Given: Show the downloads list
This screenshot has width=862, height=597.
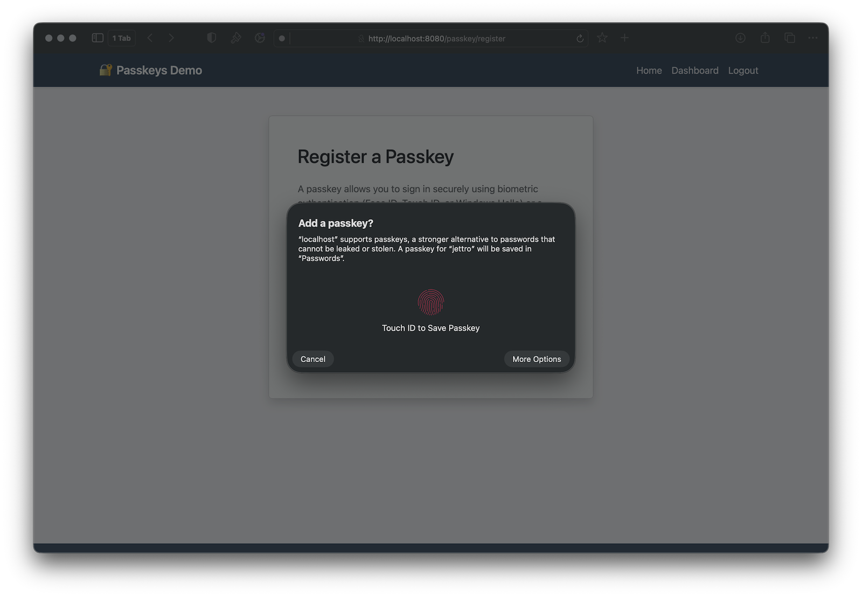Looking at the screenshot, I should pos(741,38).
